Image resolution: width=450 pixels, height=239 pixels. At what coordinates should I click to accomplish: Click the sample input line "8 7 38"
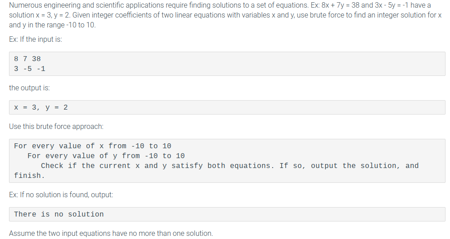coord(27,59)
